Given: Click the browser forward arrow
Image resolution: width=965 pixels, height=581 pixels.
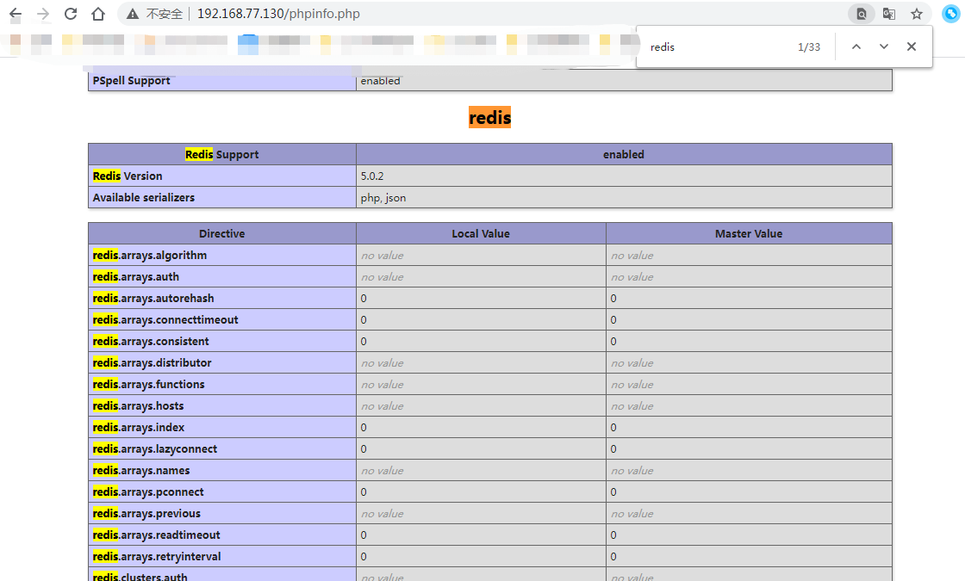Looking at the screenshot, I should (42, 14).
